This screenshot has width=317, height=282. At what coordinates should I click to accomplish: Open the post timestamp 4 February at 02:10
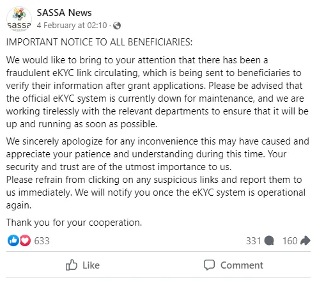[x=72, y=26]
